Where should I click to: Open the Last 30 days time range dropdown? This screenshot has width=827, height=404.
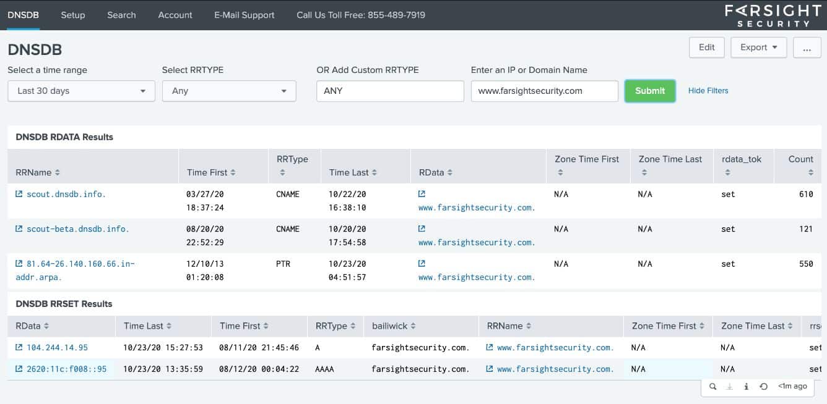(81, 91)
